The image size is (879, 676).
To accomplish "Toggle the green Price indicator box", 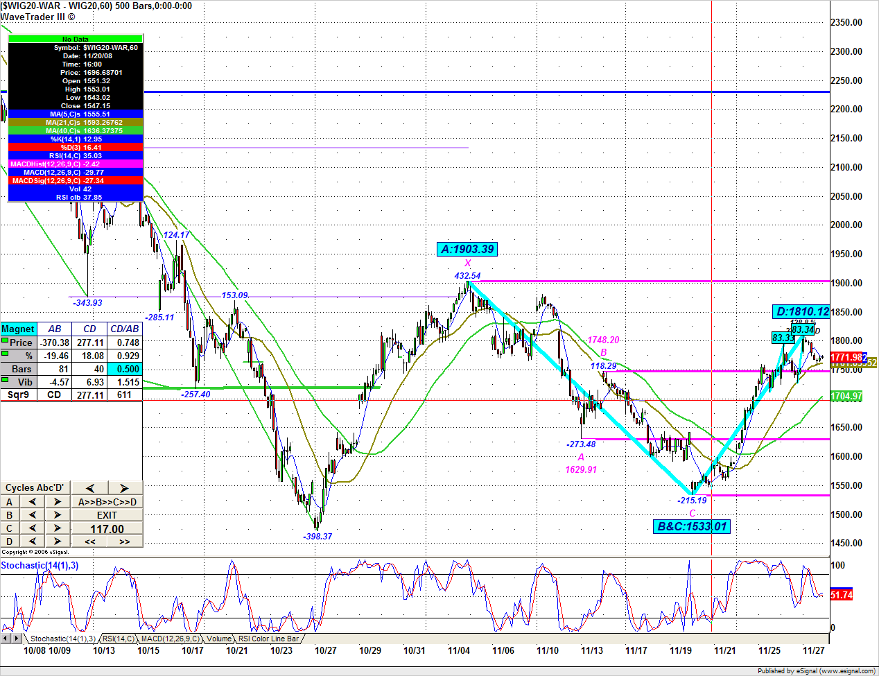I will click(5, 341).
